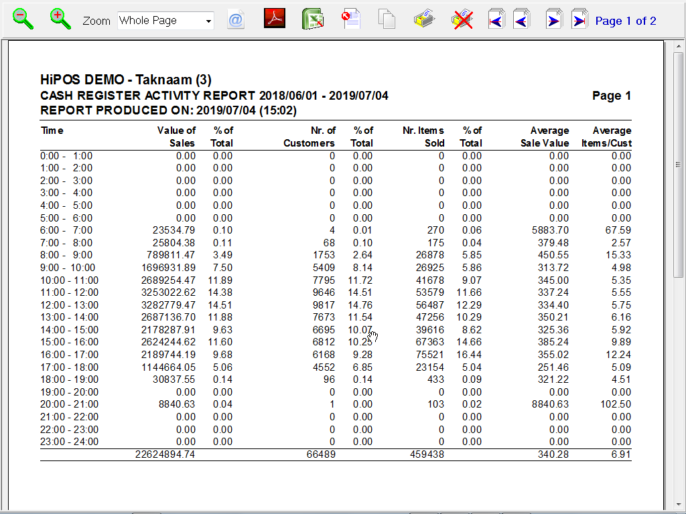The height and width of the screenshot is (514, 686).
Task: Click the vertical scrollbar down arrow
Action: point(678,505)
